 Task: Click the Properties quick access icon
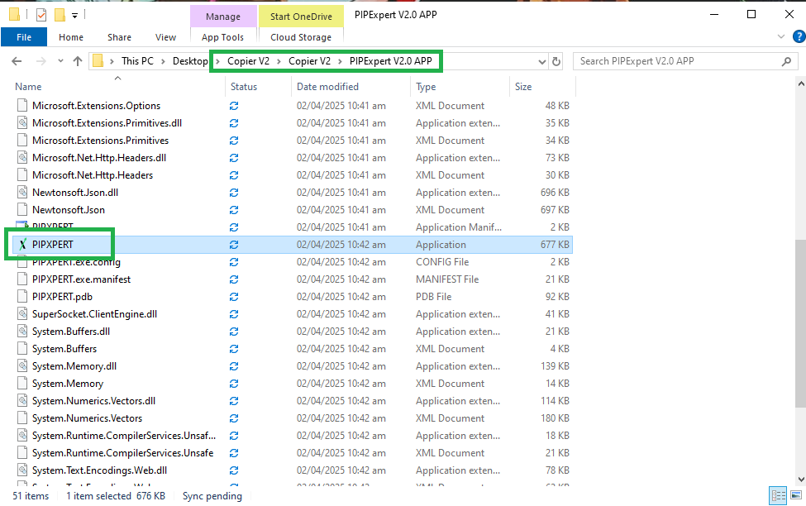[x=41, y=15]
